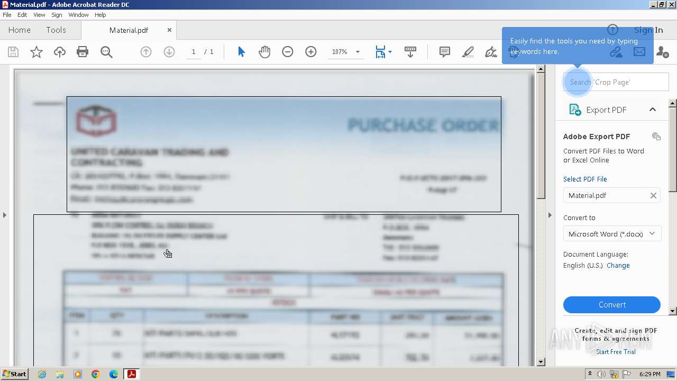
Task: Launch Internet Explorer from taskbar
Action: click(42, 374)
